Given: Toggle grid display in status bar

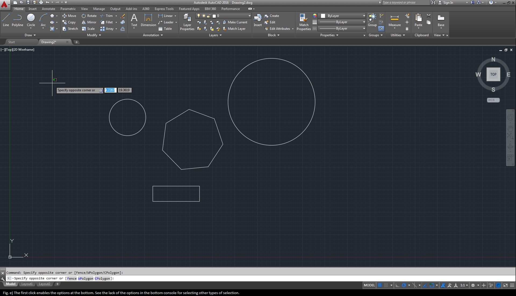Looking at the screenshot, I should (x=380, y=285).
